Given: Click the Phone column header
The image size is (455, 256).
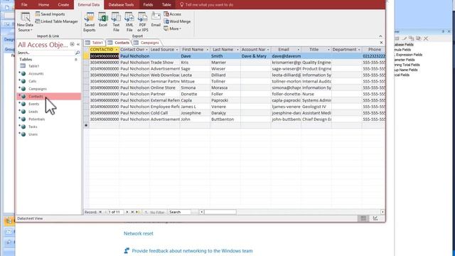Looking at the screenshot, I should pos(374,50).
